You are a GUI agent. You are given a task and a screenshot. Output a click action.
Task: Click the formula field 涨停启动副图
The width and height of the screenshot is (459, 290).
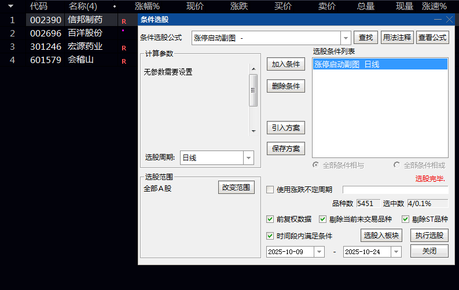(266, 38)
